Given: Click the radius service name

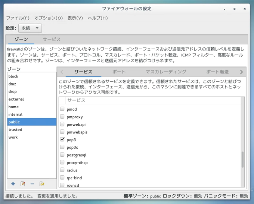Looking at the screenshot, I should coord(72,170).
